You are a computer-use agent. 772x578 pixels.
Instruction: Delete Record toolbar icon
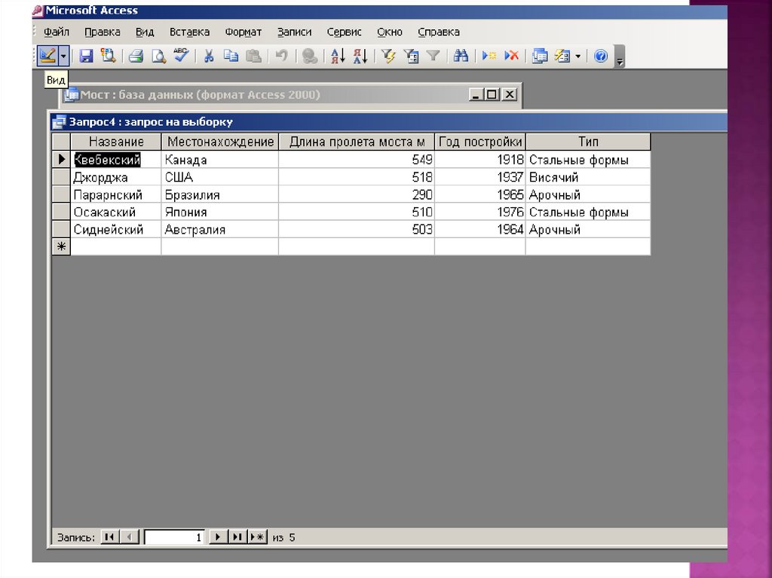(x=512, y=56)
